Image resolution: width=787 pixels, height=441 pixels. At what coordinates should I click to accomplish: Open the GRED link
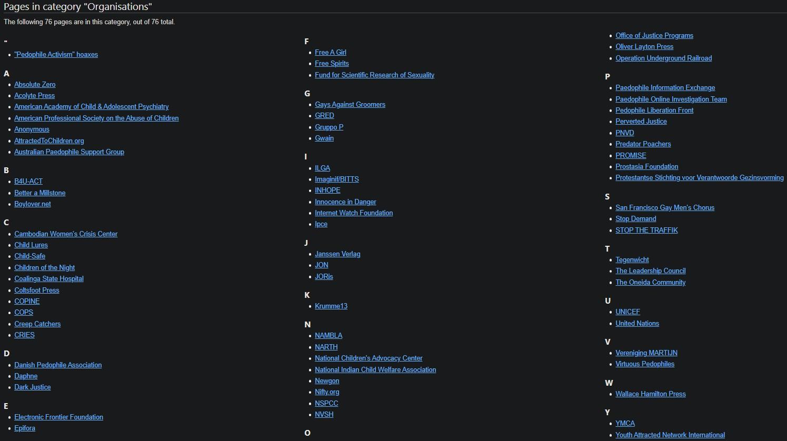tap(324, 115)
